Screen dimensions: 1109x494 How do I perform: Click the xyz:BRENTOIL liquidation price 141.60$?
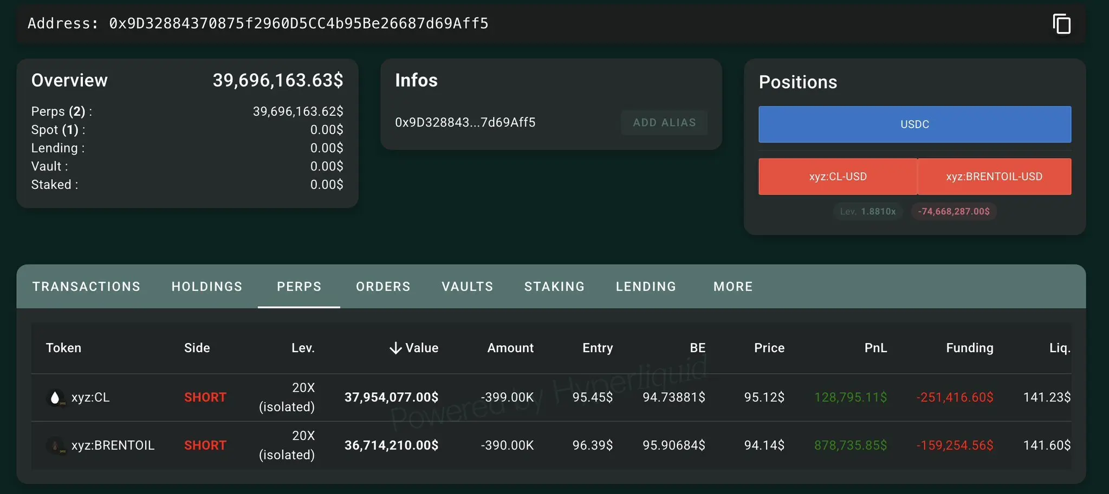coord(1047,446)
